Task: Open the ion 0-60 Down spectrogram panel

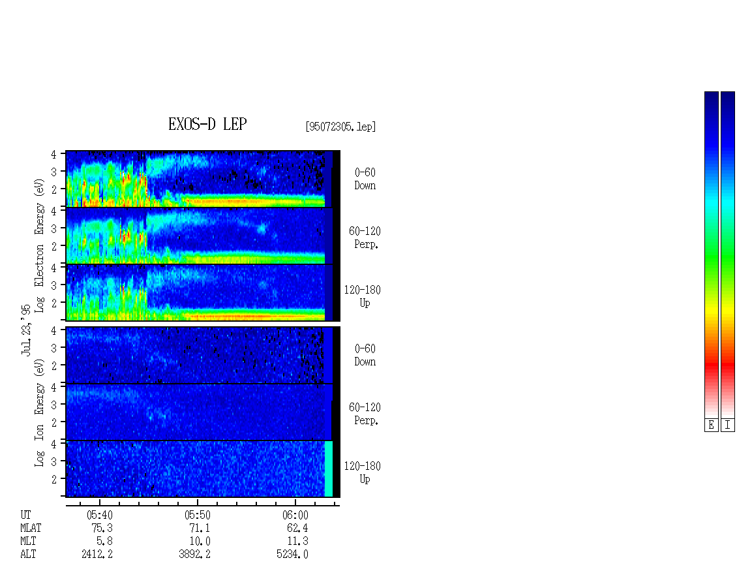Action: [203, 355]
